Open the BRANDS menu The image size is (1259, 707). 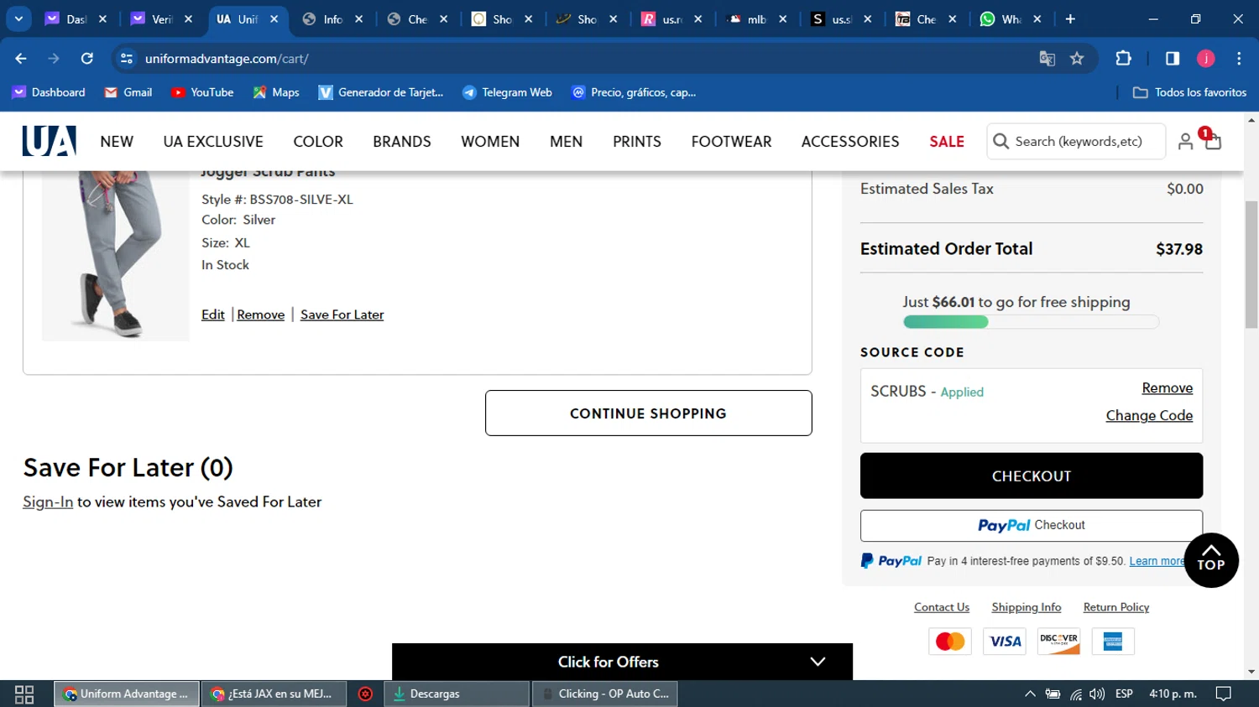click(x=402, y=142)
